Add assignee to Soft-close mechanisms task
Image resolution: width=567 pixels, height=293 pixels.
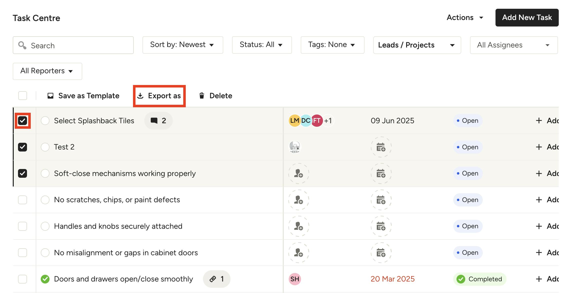298,173
